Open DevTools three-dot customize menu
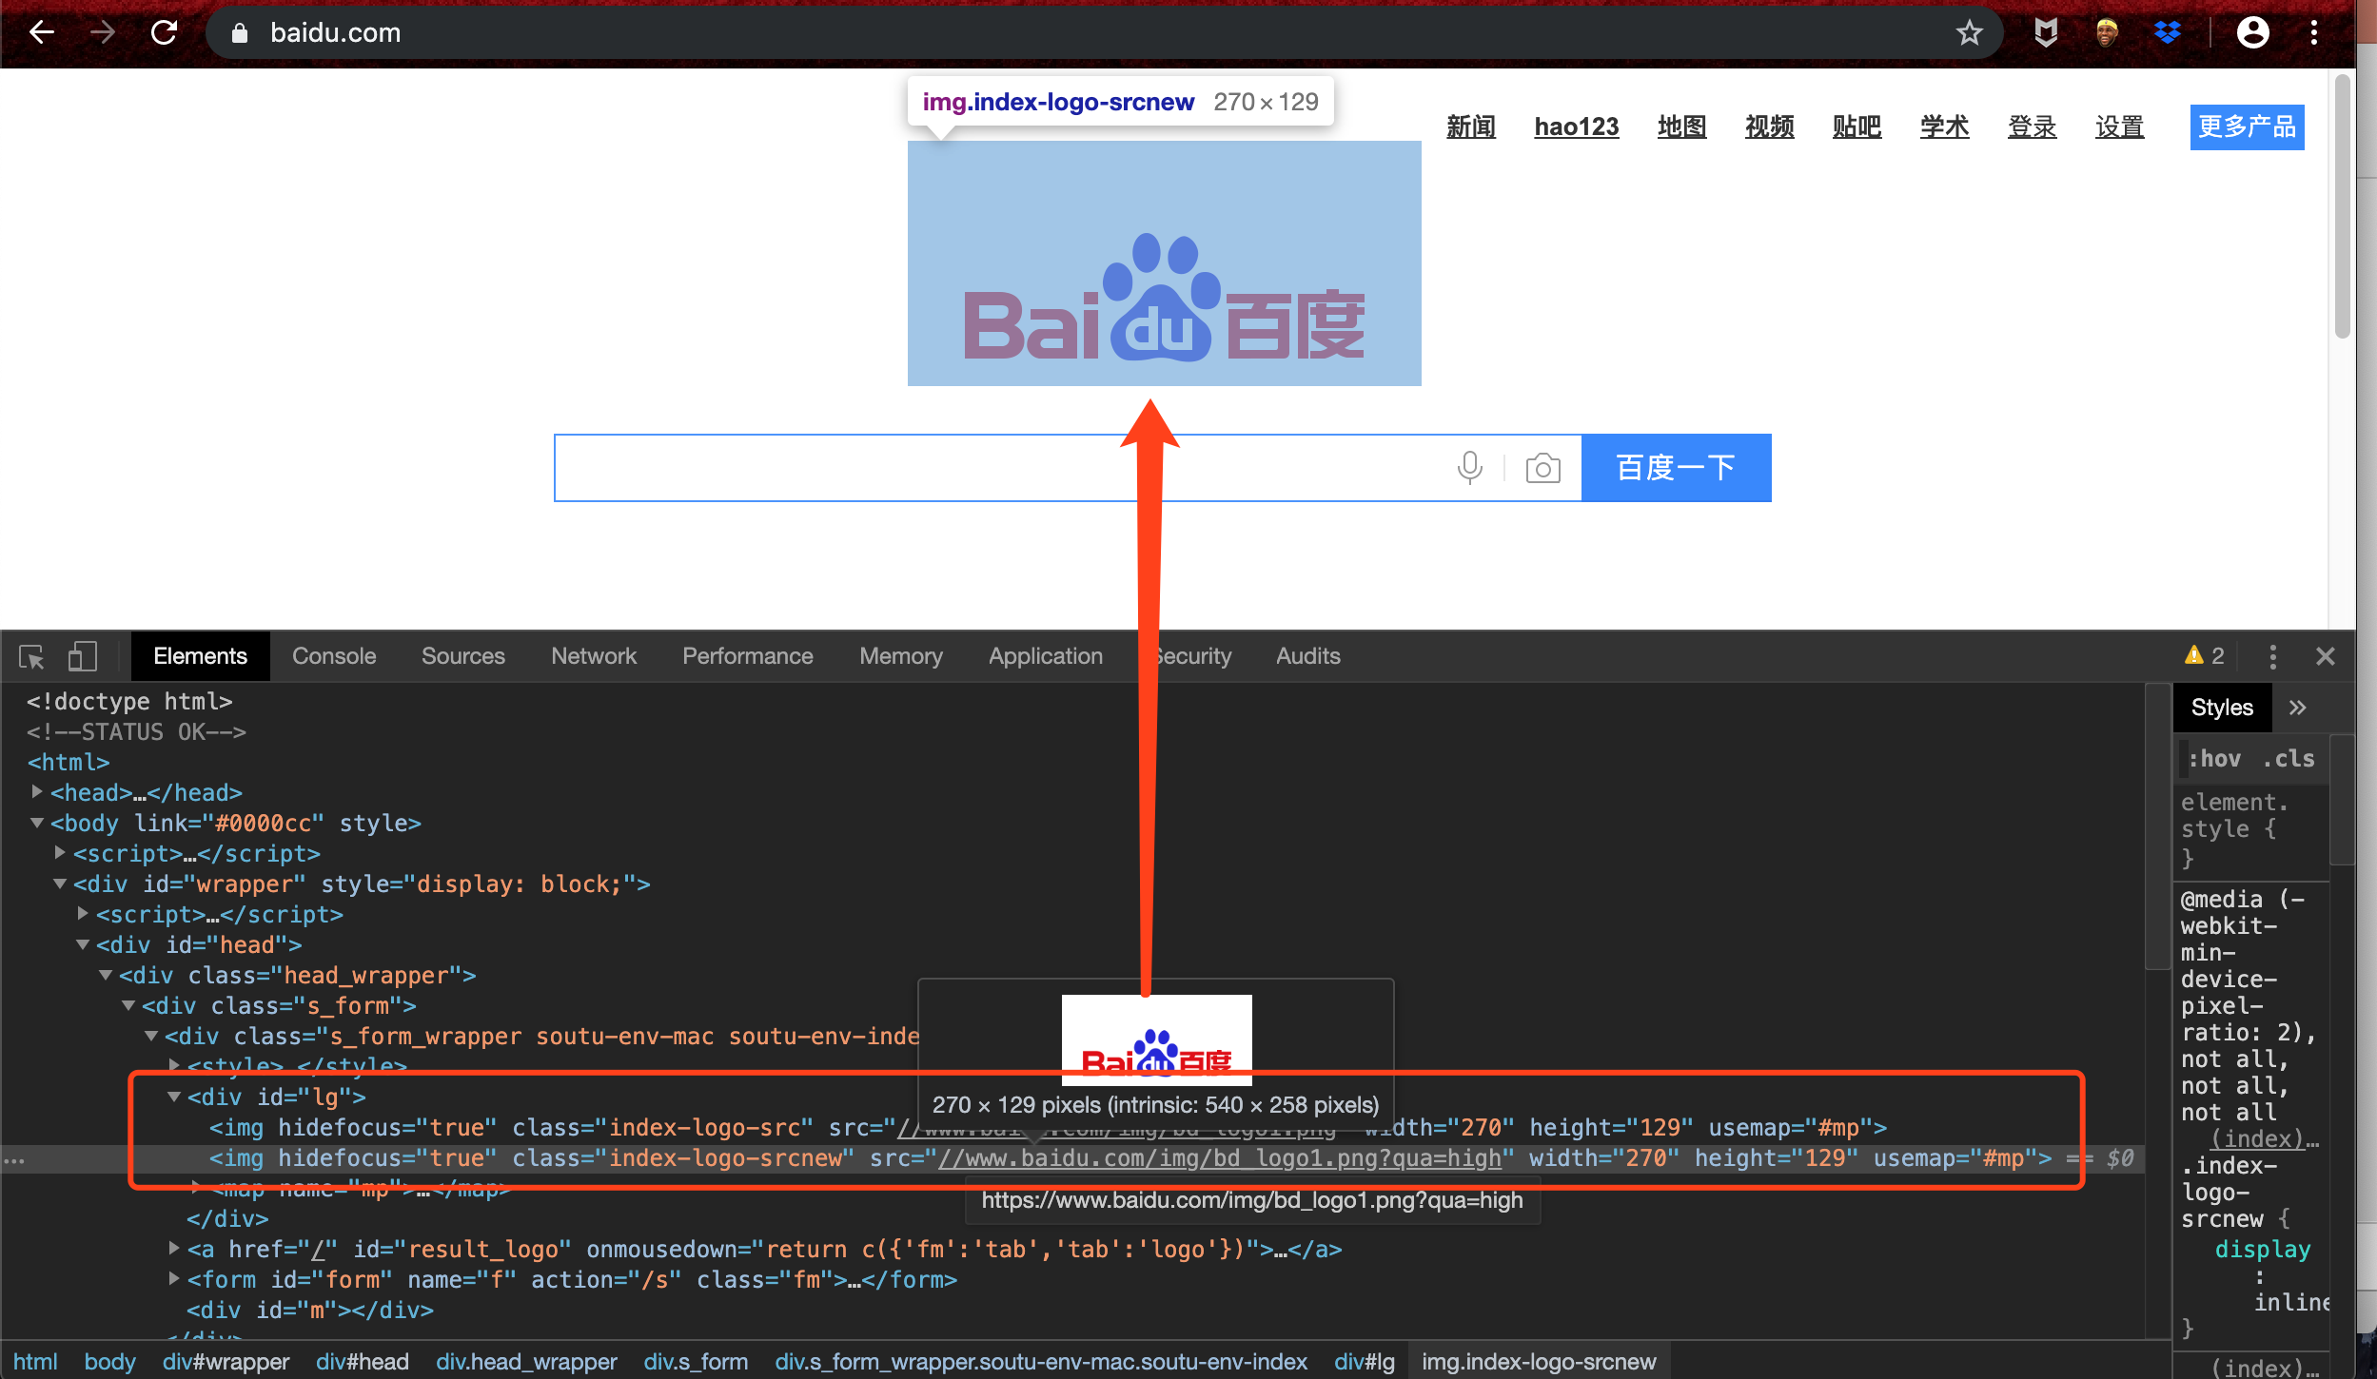The width and height of the screenshot is (2377, 1379). point(2272,656)
